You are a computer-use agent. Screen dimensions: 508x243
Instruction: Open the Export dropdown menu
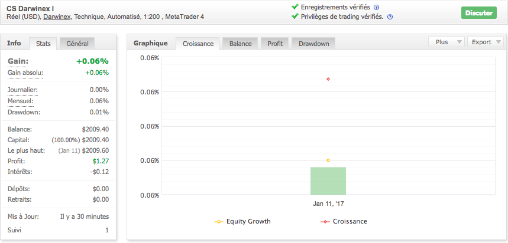(x=486, y=42)
